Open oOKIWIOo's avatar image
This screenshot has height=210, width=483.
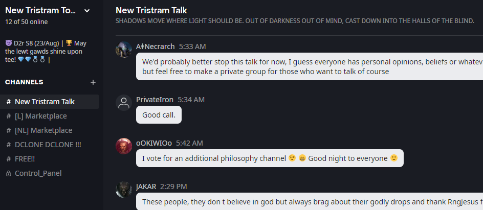[124, 146]
